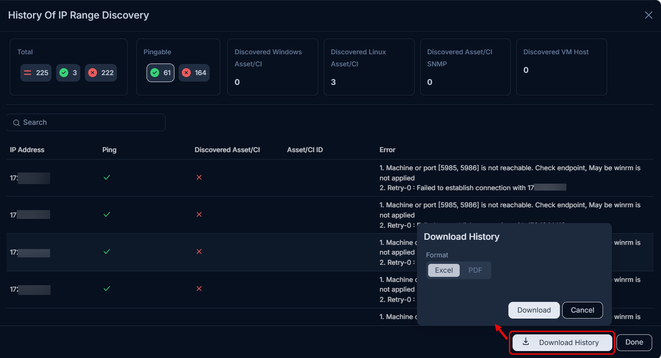Filter by failed total count 222 chip
This screenshot has width=661, height=358.
tap(101, 73)
